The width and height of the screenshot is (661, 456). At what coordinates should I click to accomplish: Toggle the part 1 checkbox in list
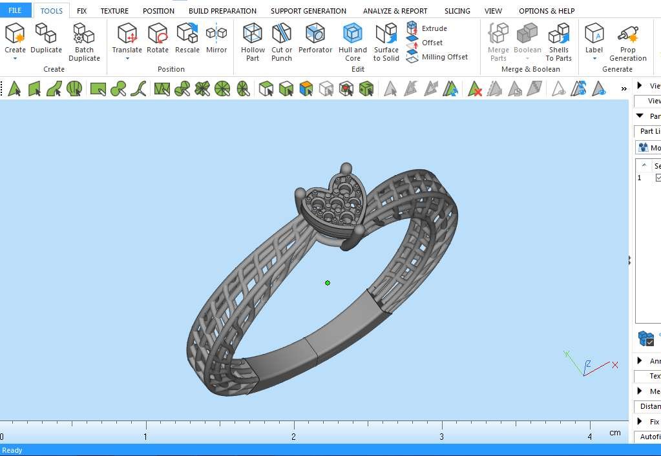point(658,178)
